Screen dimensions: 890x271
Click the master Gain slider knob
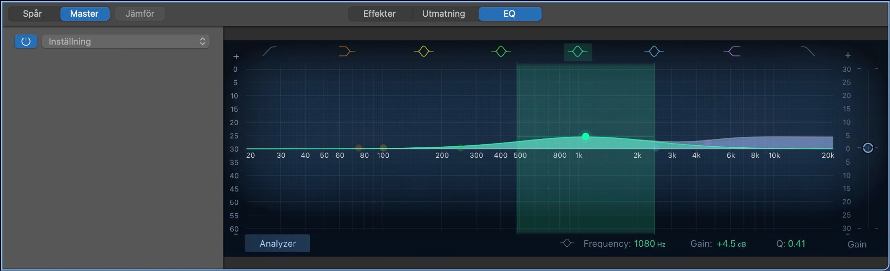coord(868,148)
